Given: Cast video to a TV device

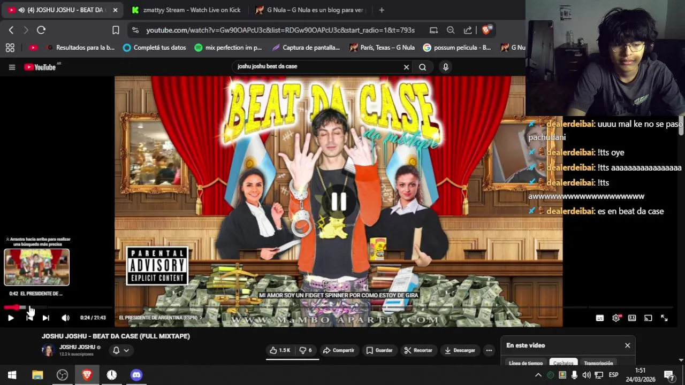Looking at the screenshot, I should pos(648,318).
